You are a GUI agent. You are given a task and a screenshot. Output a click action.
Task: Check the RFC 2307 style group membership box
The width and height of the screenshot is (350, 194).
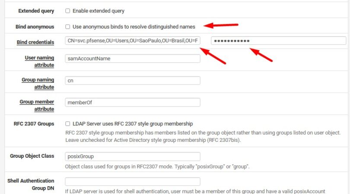pos(67,124)
